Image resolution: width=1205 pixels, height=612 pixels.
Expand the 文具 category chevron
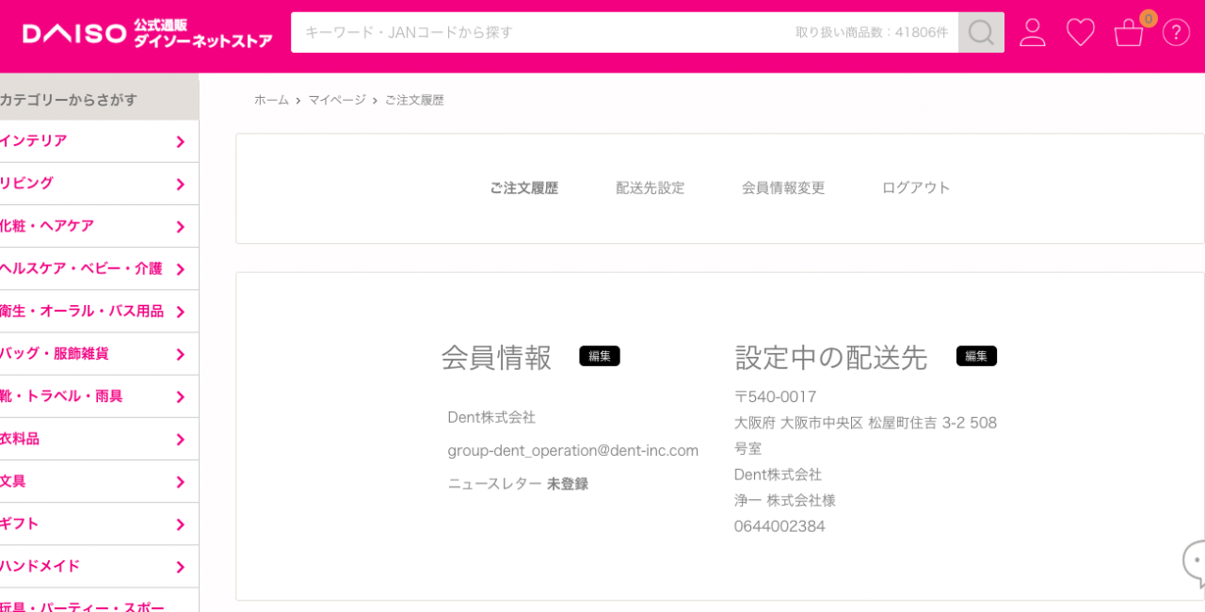tap(180, 482)
